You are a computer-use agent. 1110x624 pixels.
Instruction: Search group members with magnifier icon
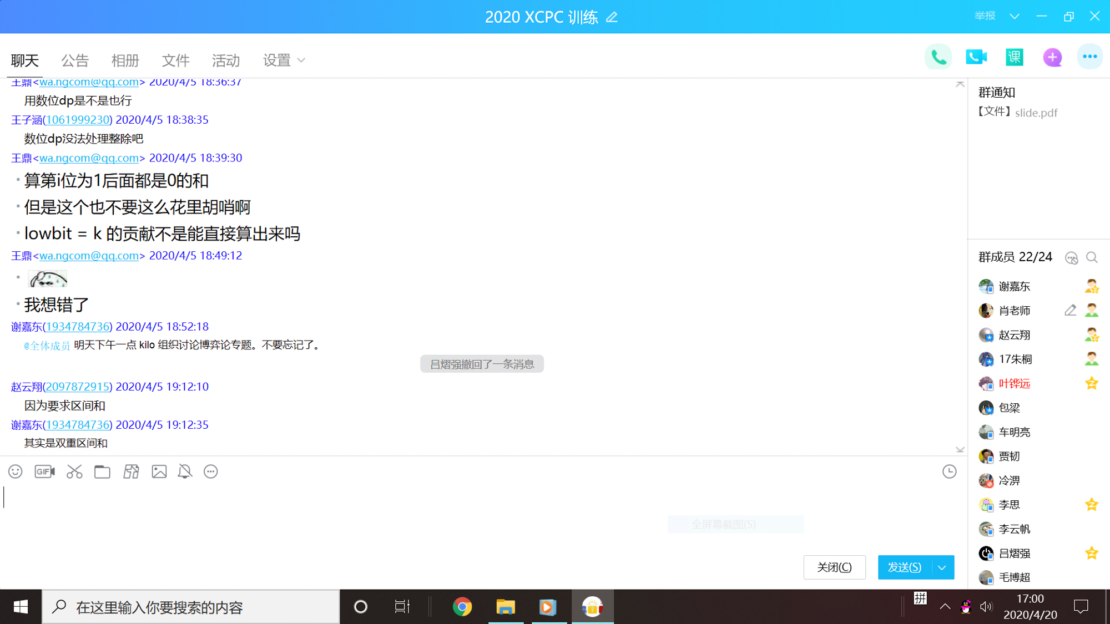1092,257
